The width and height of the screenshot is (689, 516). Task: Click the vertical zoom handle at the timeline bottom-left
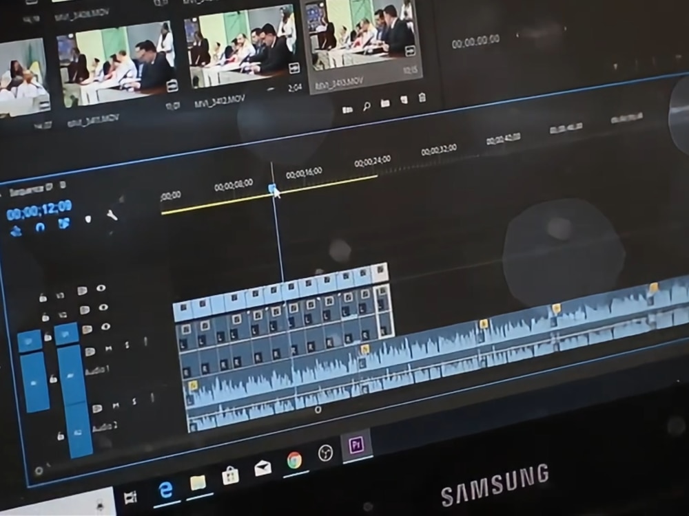coord(39,471)
